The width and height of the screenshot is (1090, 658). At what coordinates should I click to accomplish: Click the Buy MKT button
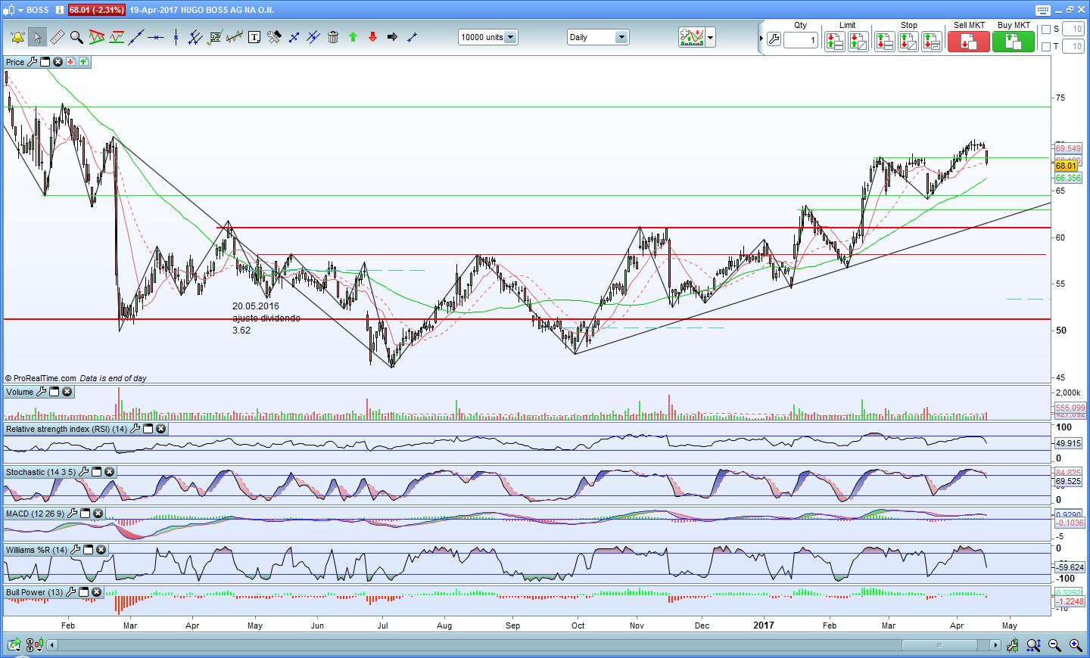(1013, 42)
